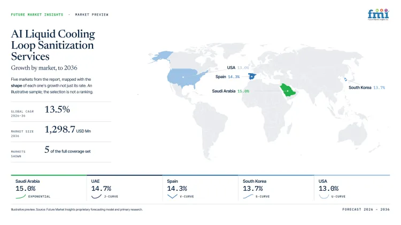Open the UAE 14.7% card
The width and height of the screenshot is (401, 225).
(125, 189)
